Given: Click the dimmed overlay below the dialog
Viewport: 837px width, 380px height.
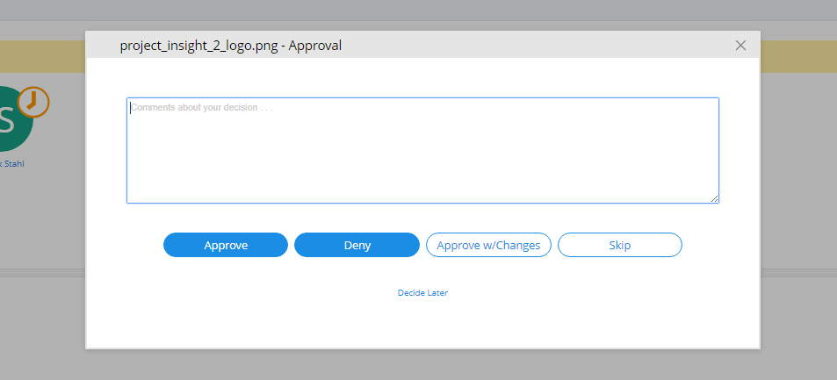Looking at the screenshot, I should tap(422, 364).
